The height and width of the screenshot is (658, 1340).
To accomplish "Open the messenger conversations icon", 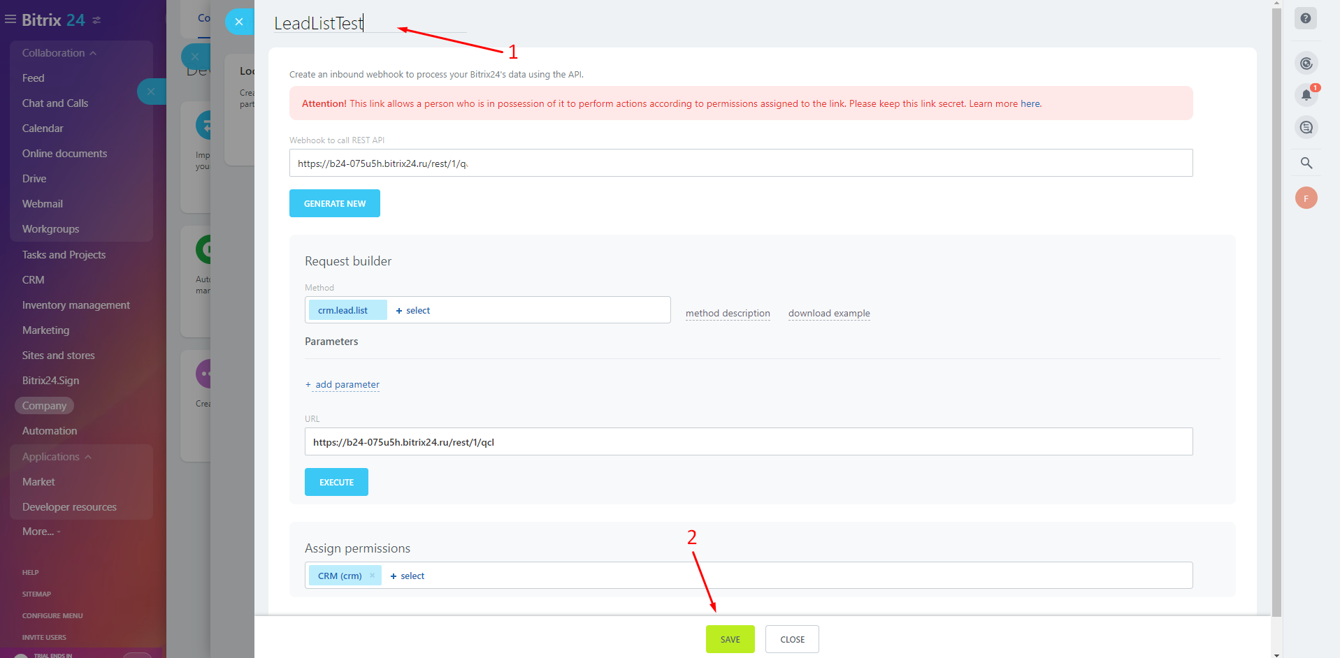I will (1306, 127).
